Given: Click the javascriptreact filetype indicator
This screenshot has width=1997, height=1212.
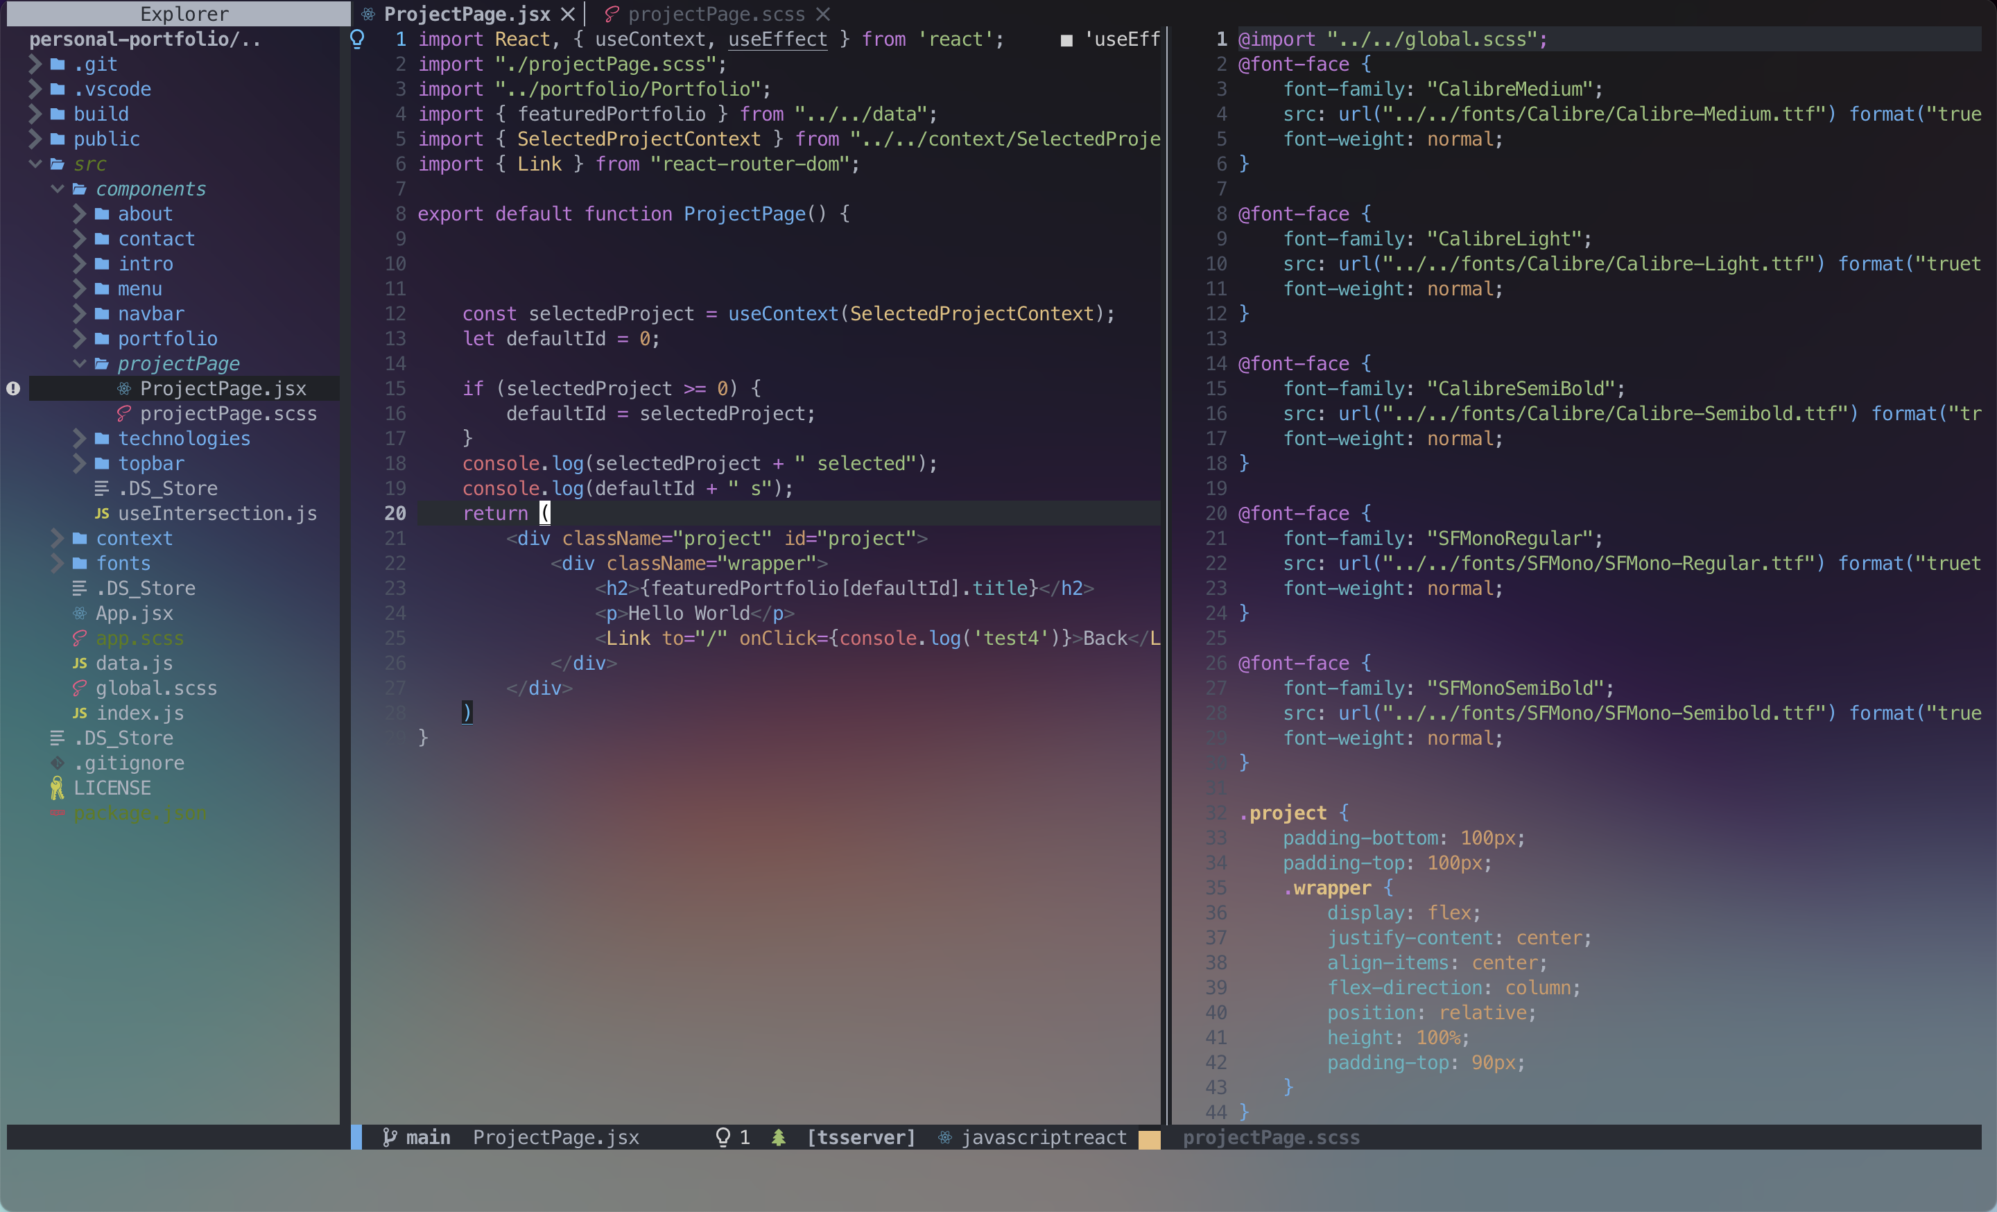Looking at the screenshot, I should tap(1043, 1138).
